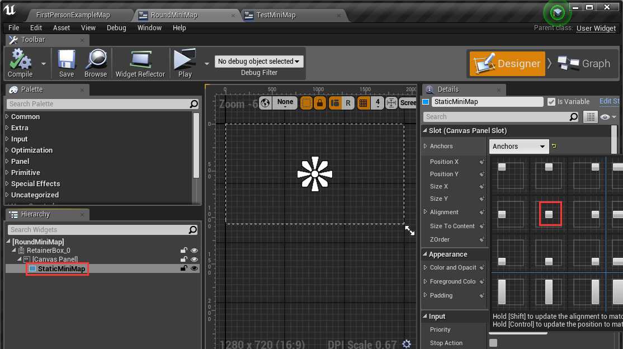Switch to the TestMiniMap tab
Image resolution: width=623 pixels, height=349 pixels.
tap(276, 15)
